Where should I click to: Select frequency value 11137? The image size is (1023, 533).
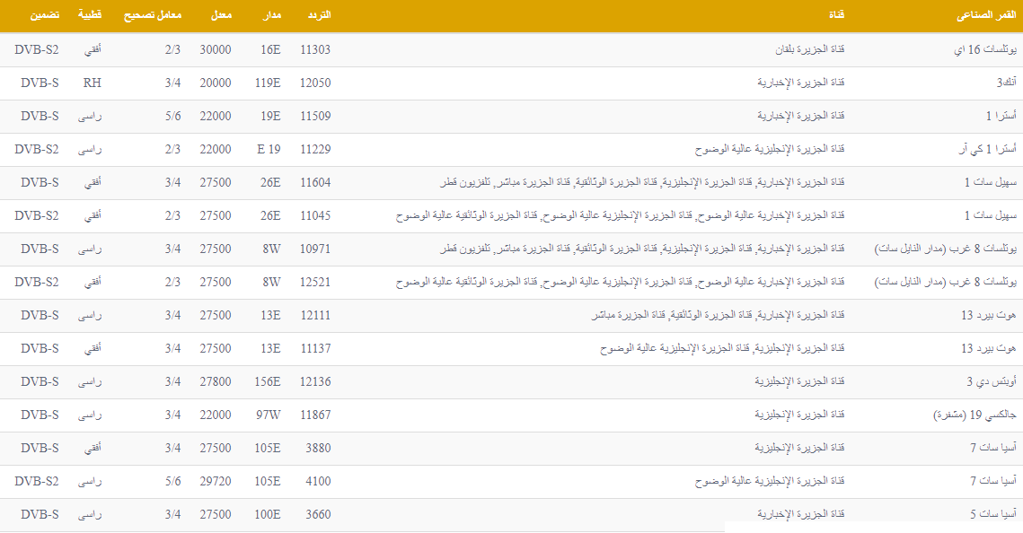[315, 348]
